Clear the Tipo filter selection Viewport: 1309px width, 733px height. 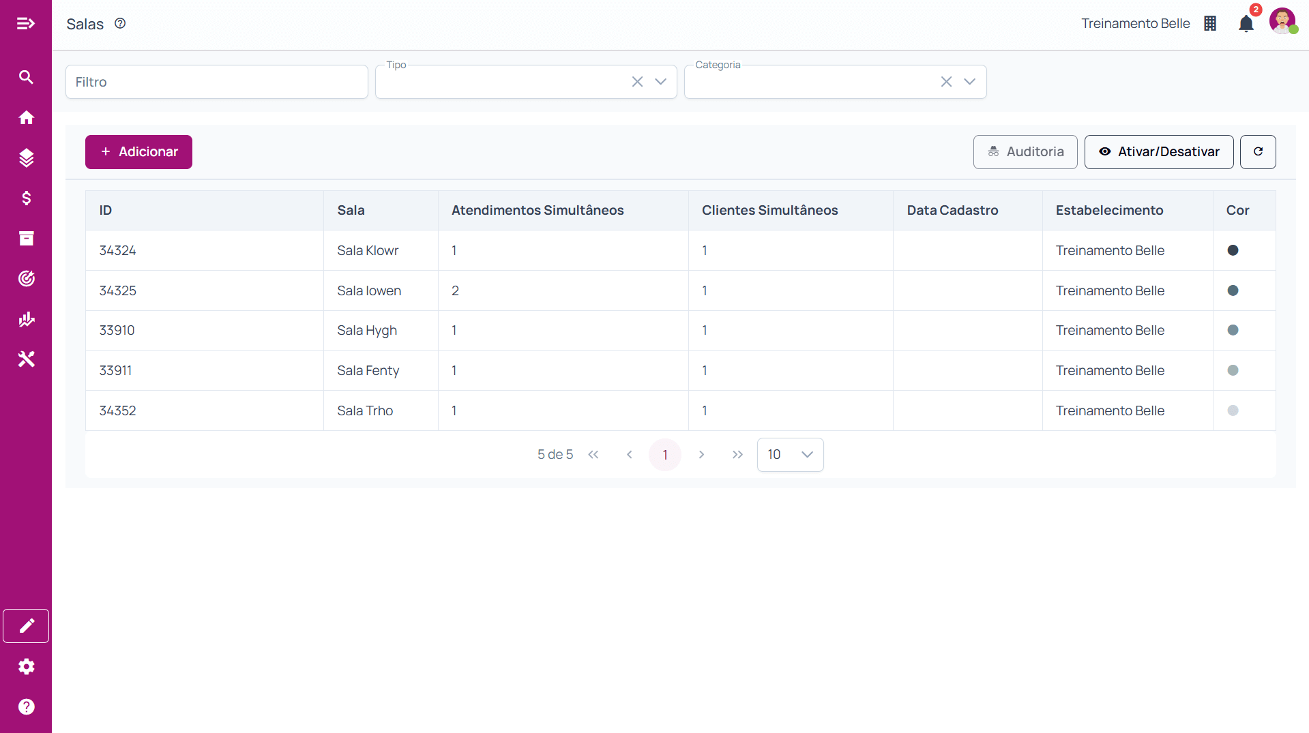[x=637, y=82]
